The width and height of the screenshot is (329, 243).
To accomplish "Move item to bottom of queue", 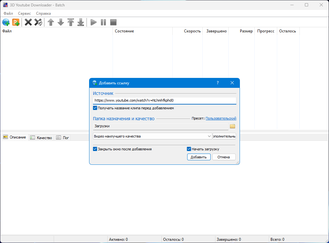I will 81,22.
